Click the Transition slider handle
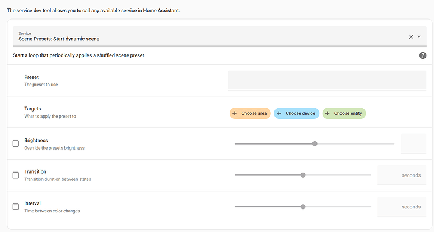This screenshot has height=232, width=434. click(x=303, y=175)
